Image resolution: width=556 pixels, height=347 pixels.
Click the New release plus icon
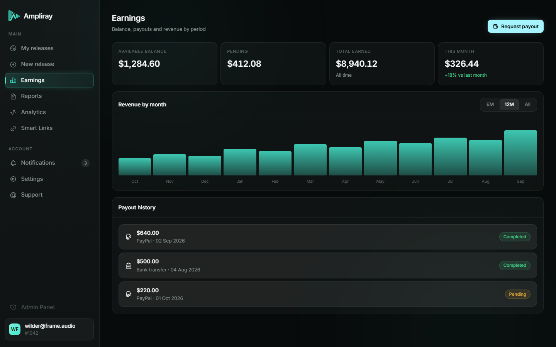13,64
